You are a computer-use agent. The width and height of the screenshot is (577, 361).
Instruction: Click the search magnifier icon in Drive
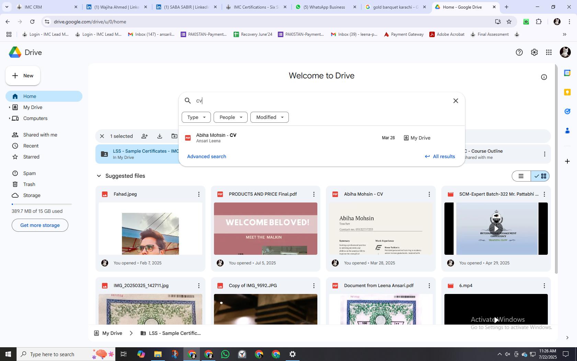coord(188,100)
